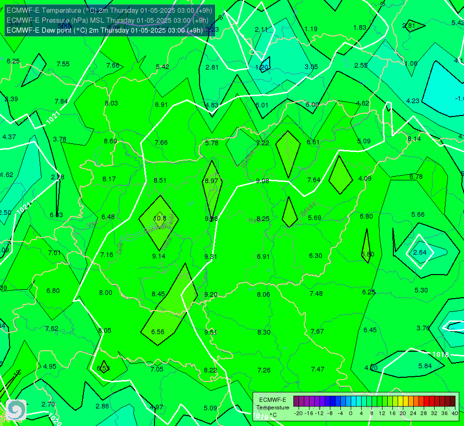Image resolution: width=464 pixels, height=426 pixels.
Task: Click the 7.55 map value
Action: (x=63, y=64)
